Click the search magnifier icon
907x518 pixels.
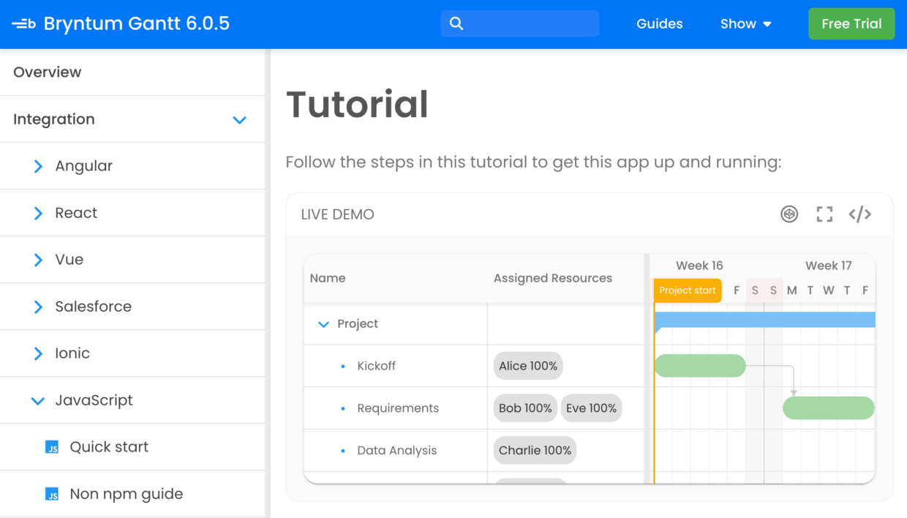456,23
